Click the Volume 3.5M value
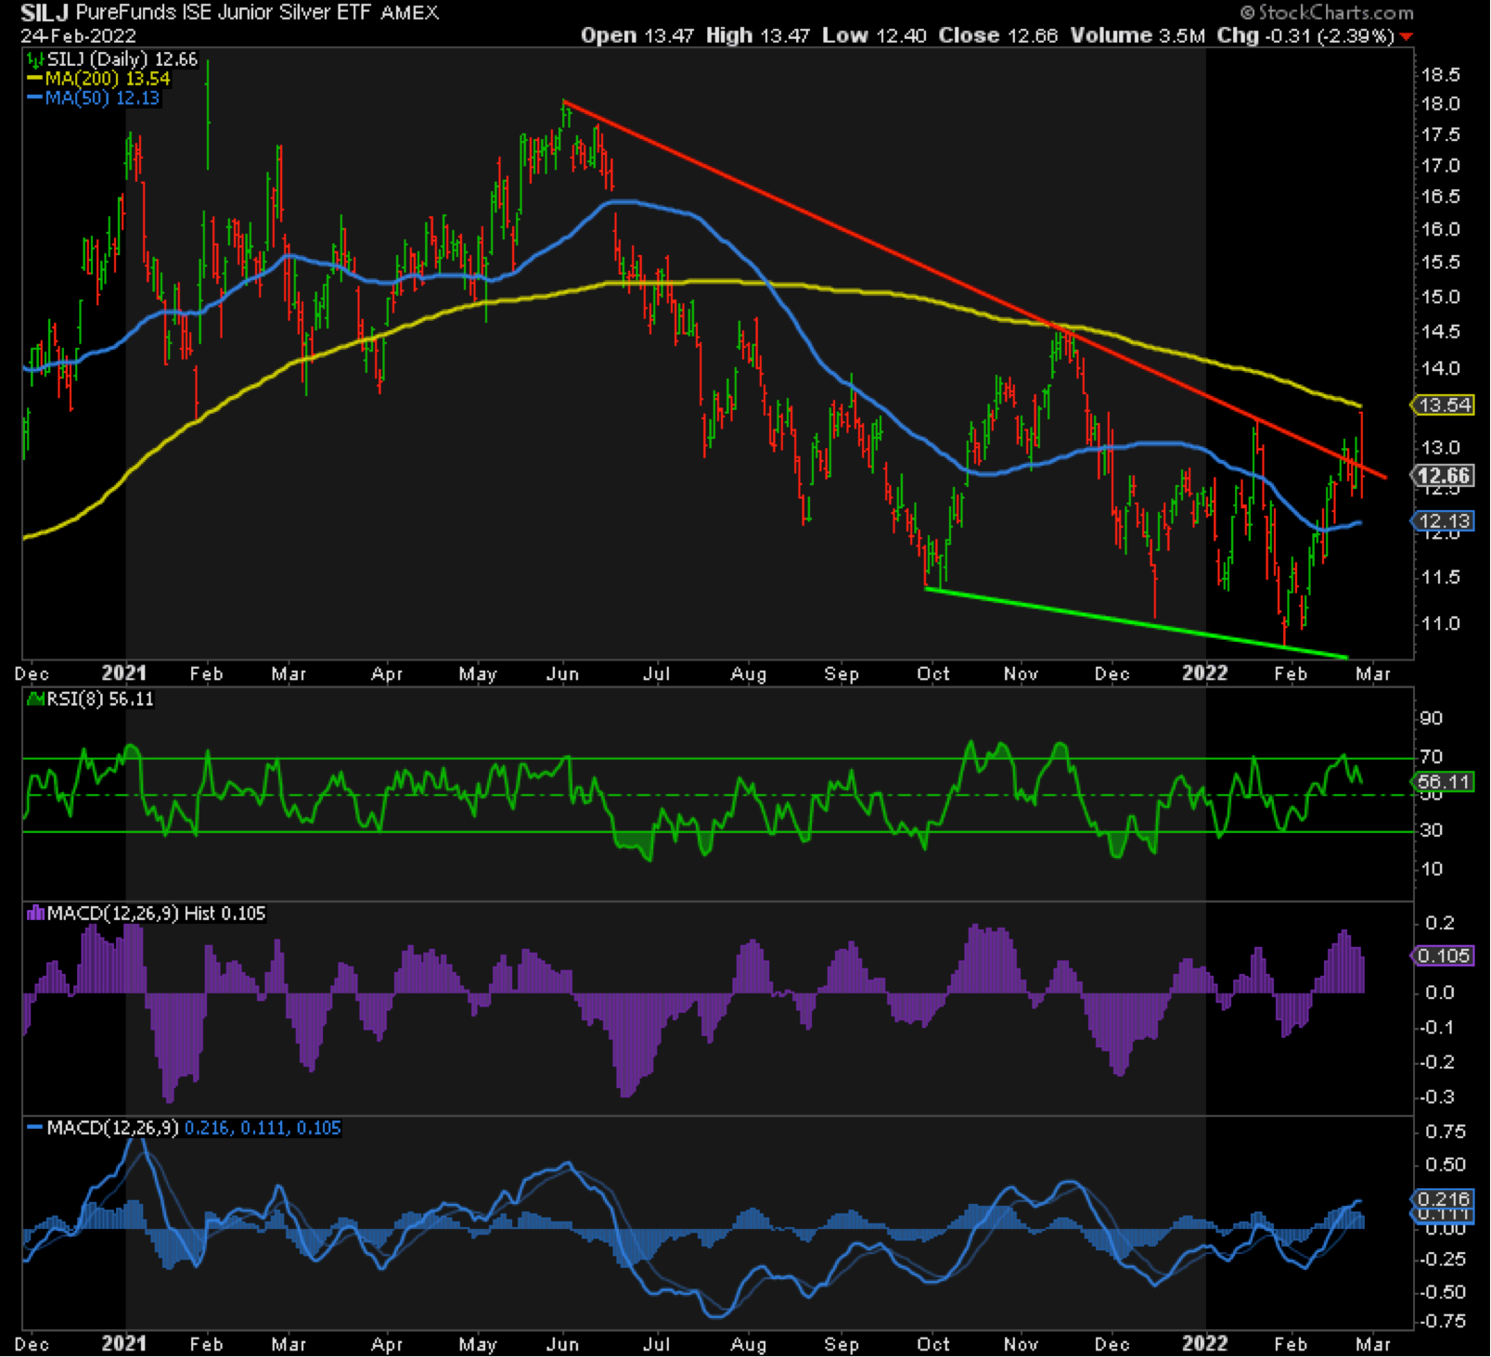 [x=1138, y=35]
